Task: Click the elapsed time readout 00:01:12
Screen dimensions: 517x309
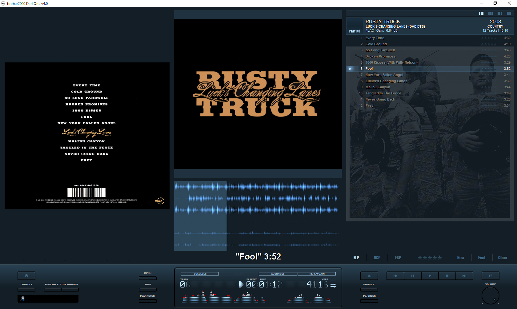Action: click(264, 284)
